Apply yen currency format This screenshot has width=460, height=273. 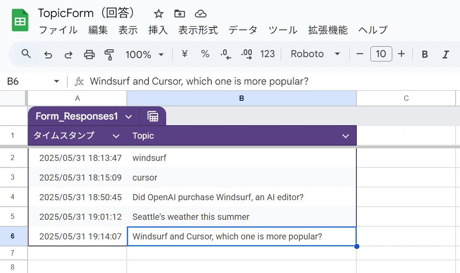click(x=185, y=54)
